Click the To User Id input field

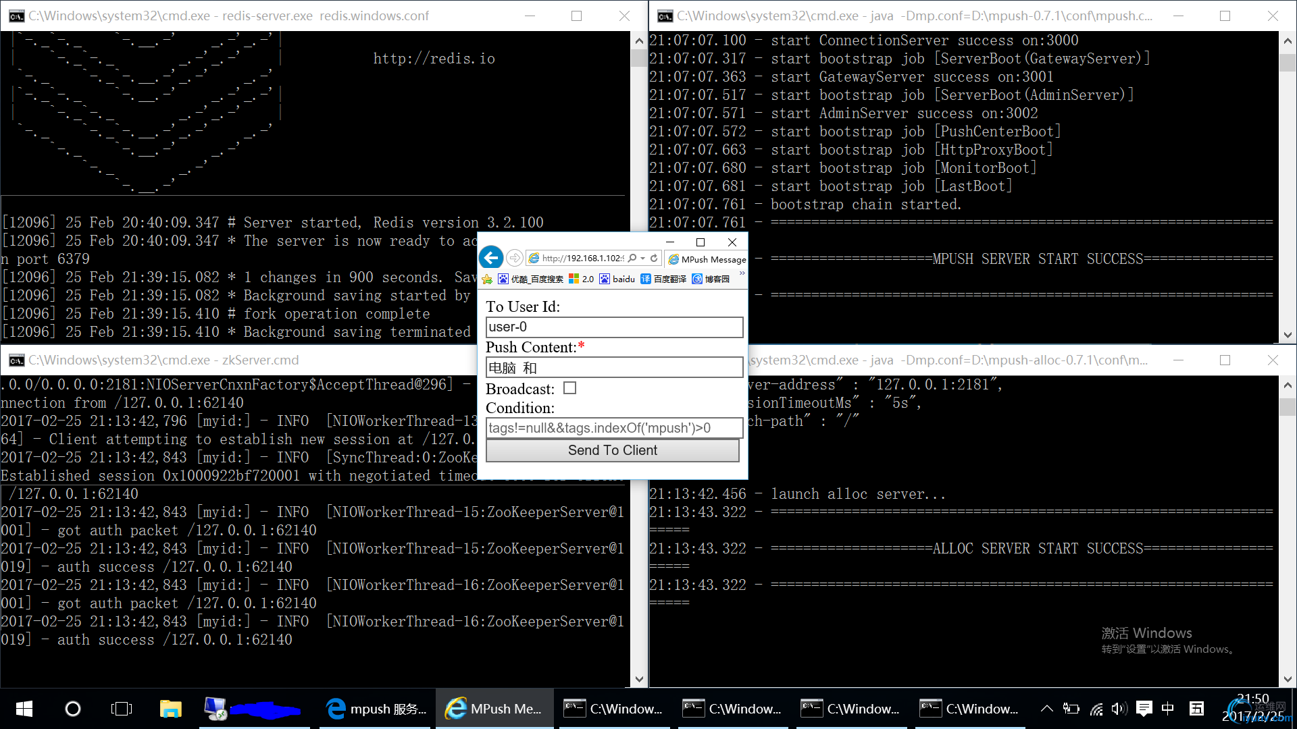614,327
